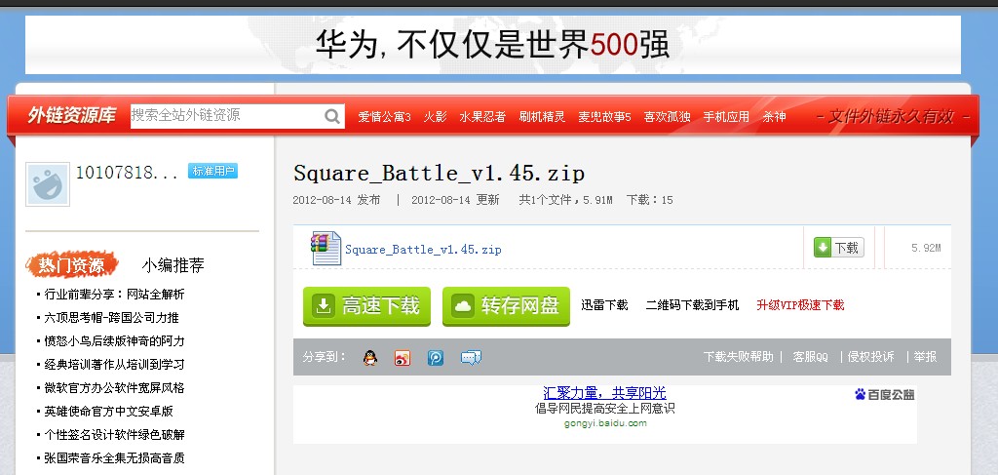Open 张国荣音乐全集无损高音质 link

point(115,457)
